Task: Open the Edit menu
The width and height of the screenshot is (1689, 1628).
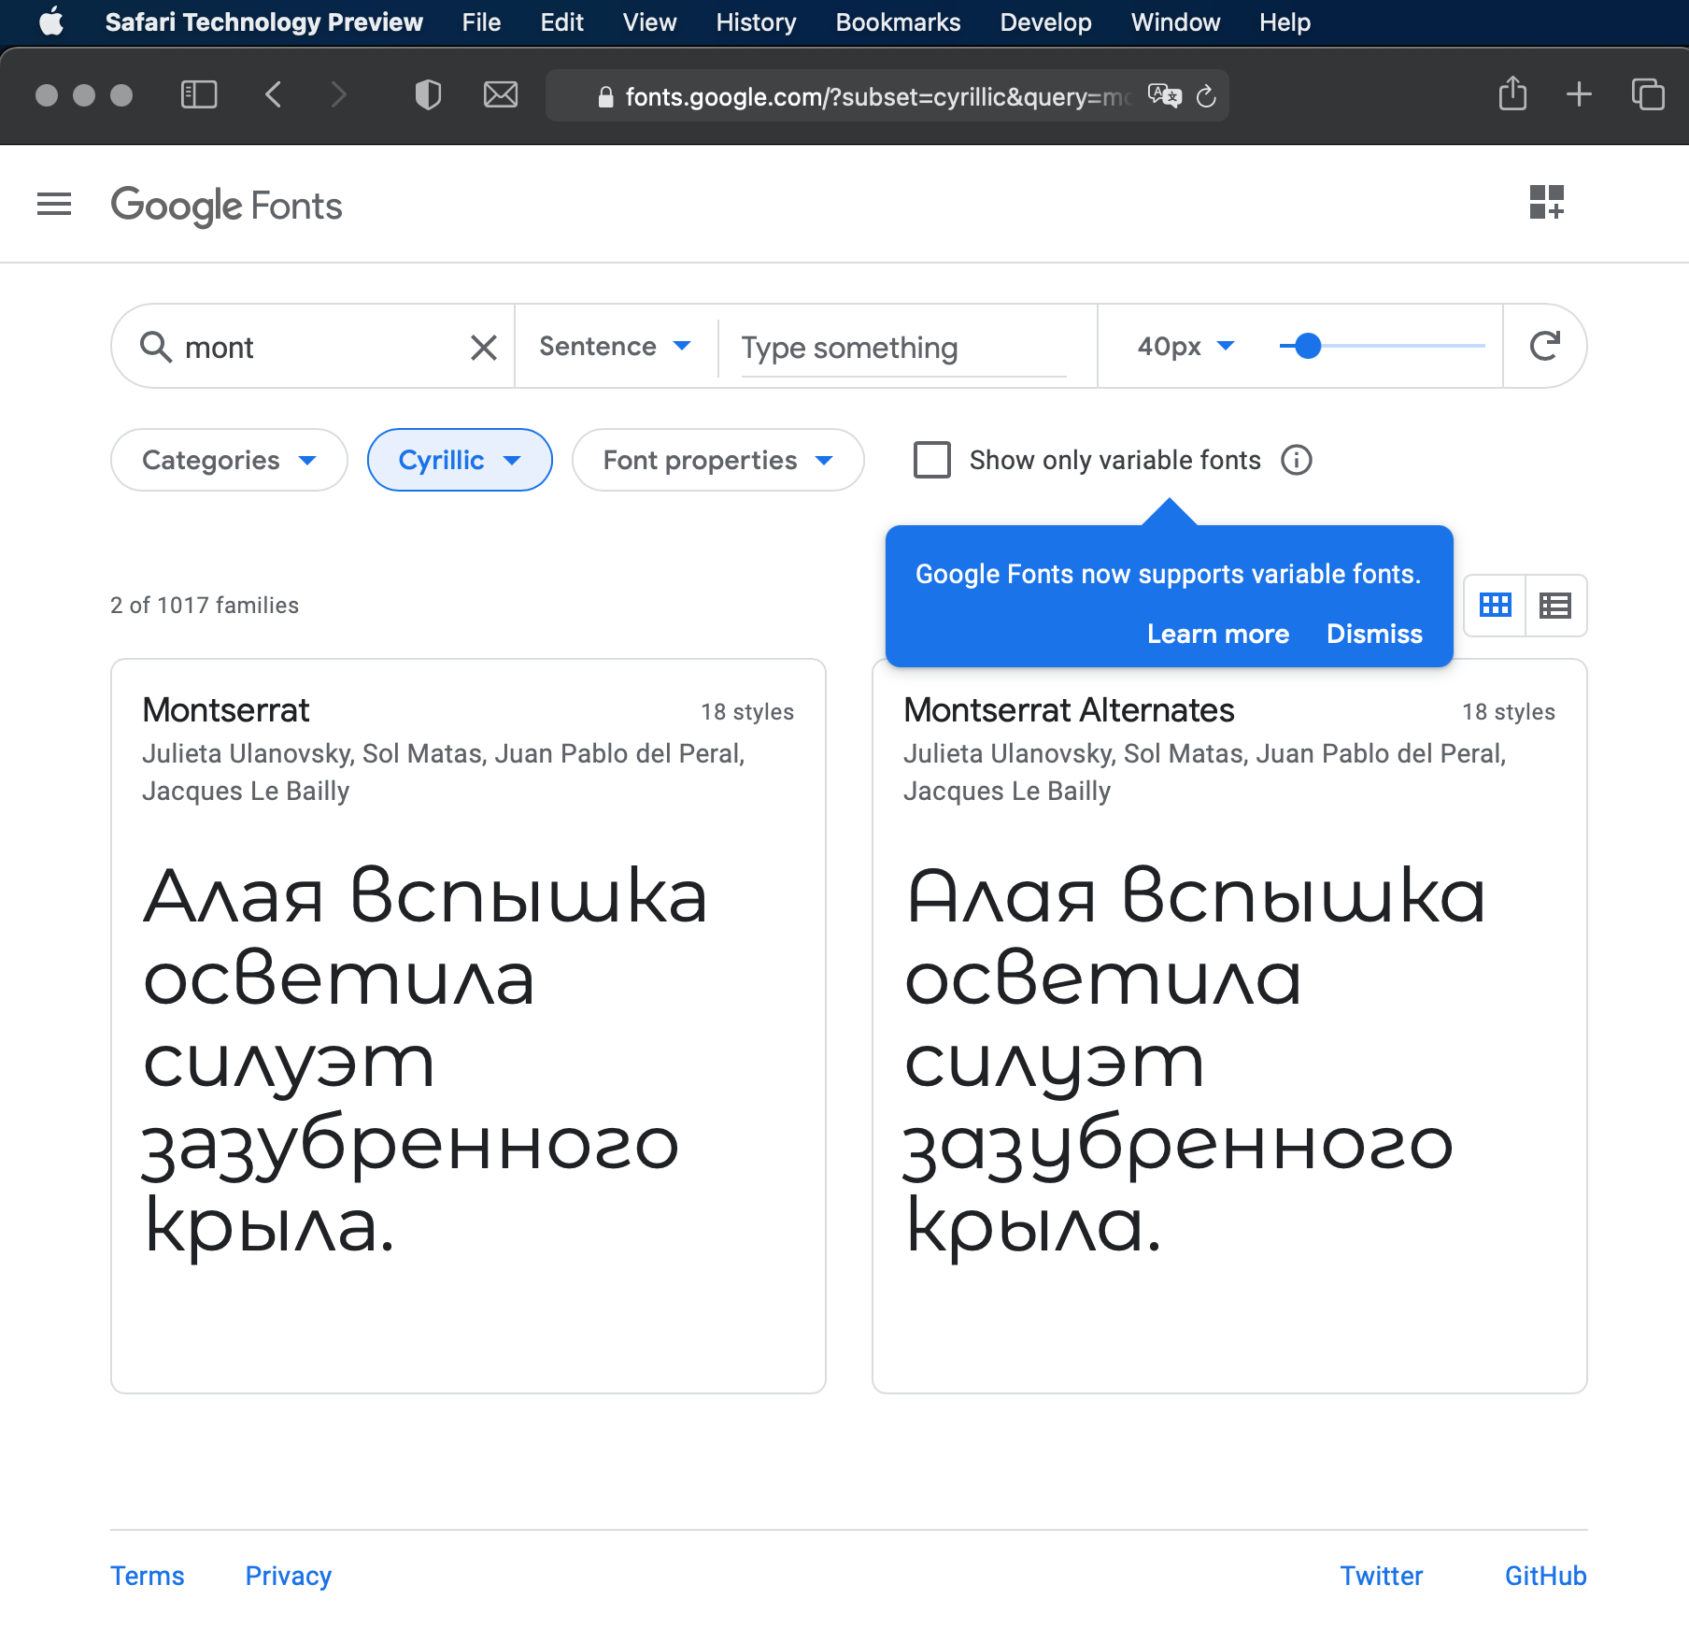Action: (561, 21)
